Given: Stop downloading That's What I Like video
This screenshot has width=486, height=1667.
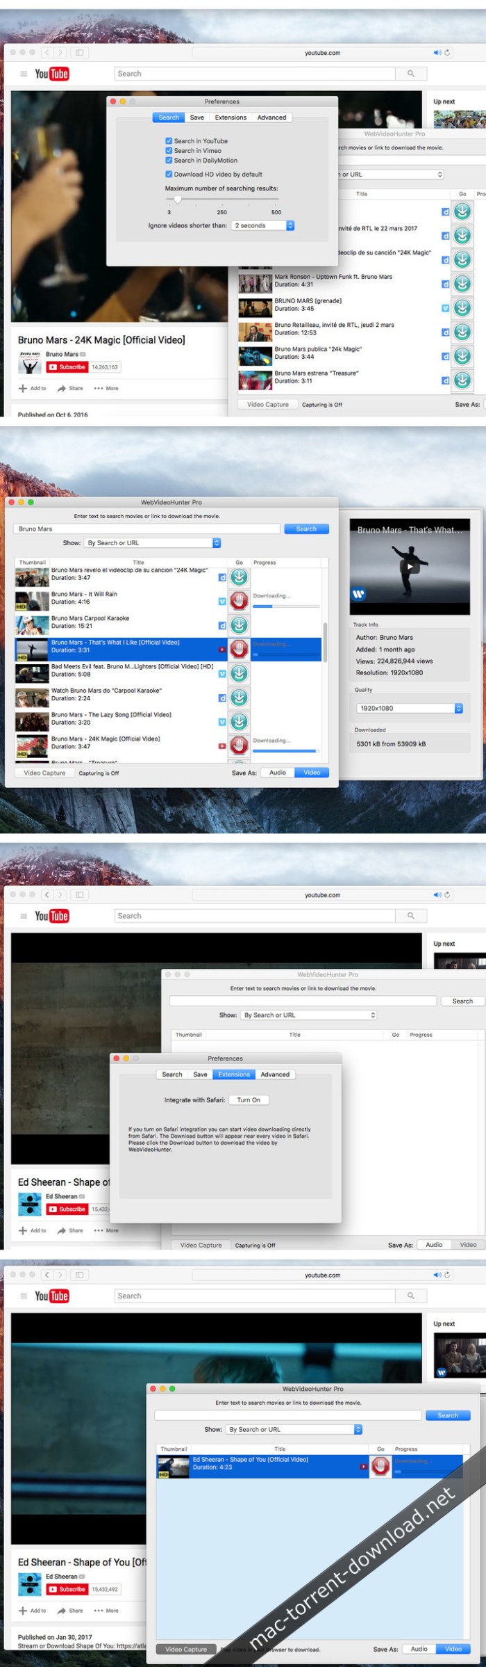Looking at the screenshot, I should 240,649.
